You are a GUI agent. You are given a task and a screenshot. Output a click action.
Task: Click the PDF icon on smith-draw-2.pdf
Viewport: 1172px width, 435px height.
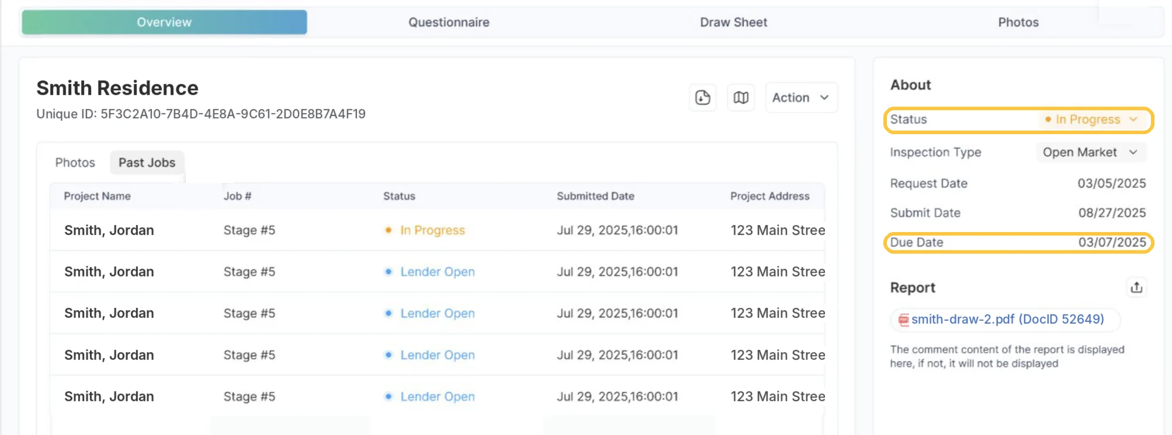pyautogui.click(x=903, y=320)
